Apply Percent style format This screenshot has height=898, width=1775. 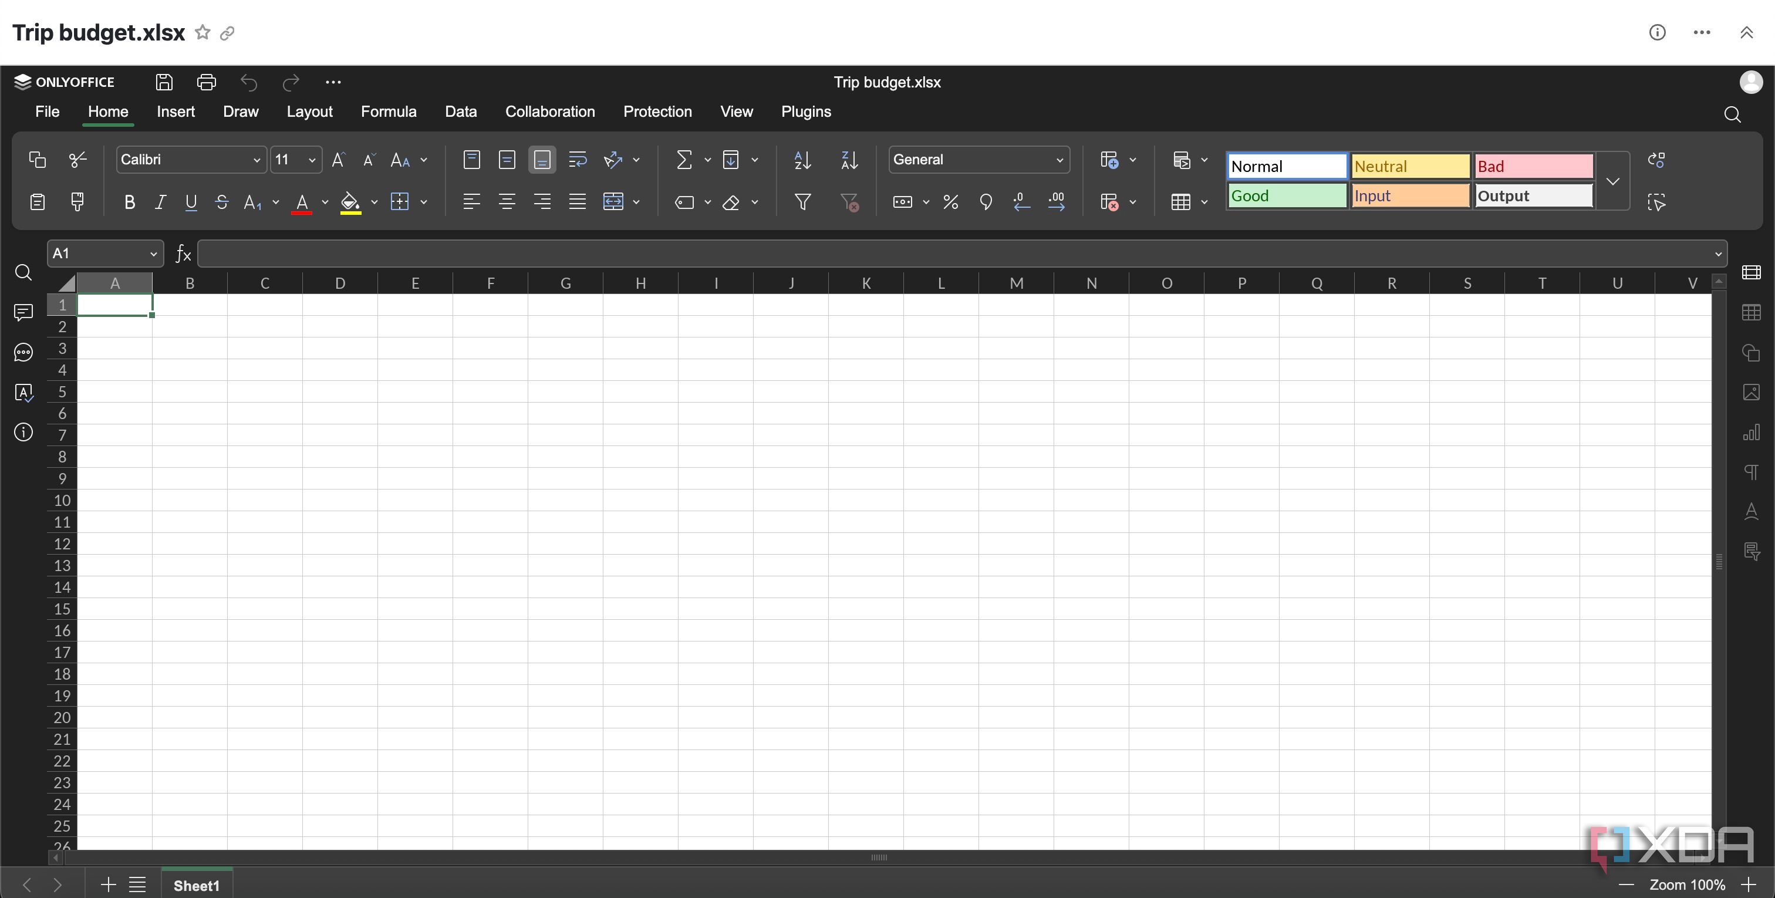click(951, 202)
